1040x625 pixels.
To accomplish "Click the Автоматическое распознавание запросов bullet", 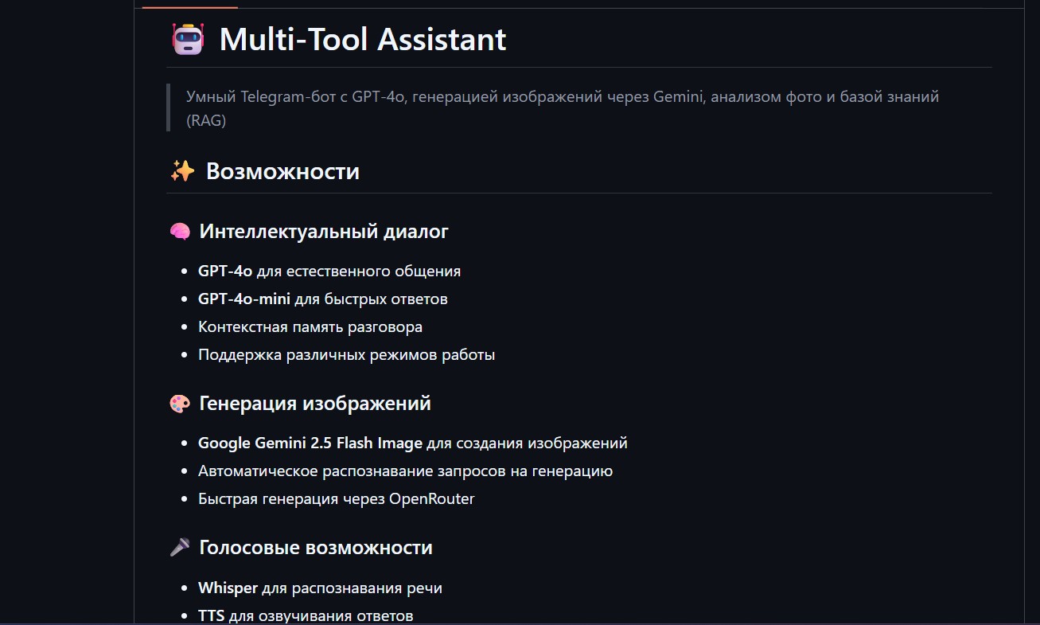I will coord(405,471).
